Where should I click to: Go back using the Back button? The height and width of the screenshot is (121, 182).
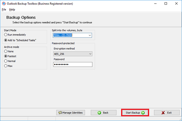[x=104, y=112]
